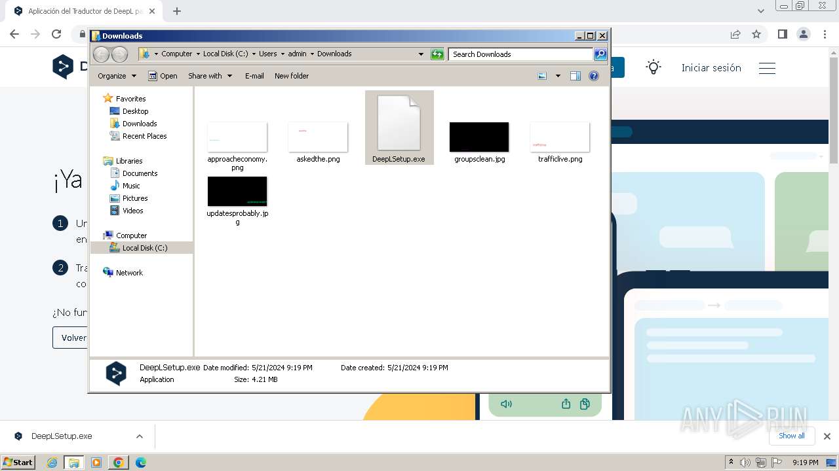839x471 pixels.
Task: Open Chrome profile avatar icon
Action: (x=803, y=34)
